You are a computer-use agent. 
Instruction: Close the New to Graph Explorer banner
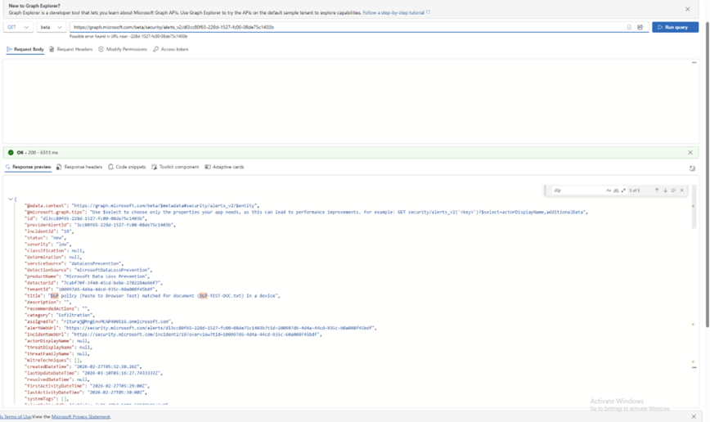click(687, 9)
